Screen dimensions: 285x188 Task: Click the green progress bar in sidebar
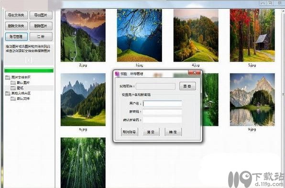(x=29, y=70)
